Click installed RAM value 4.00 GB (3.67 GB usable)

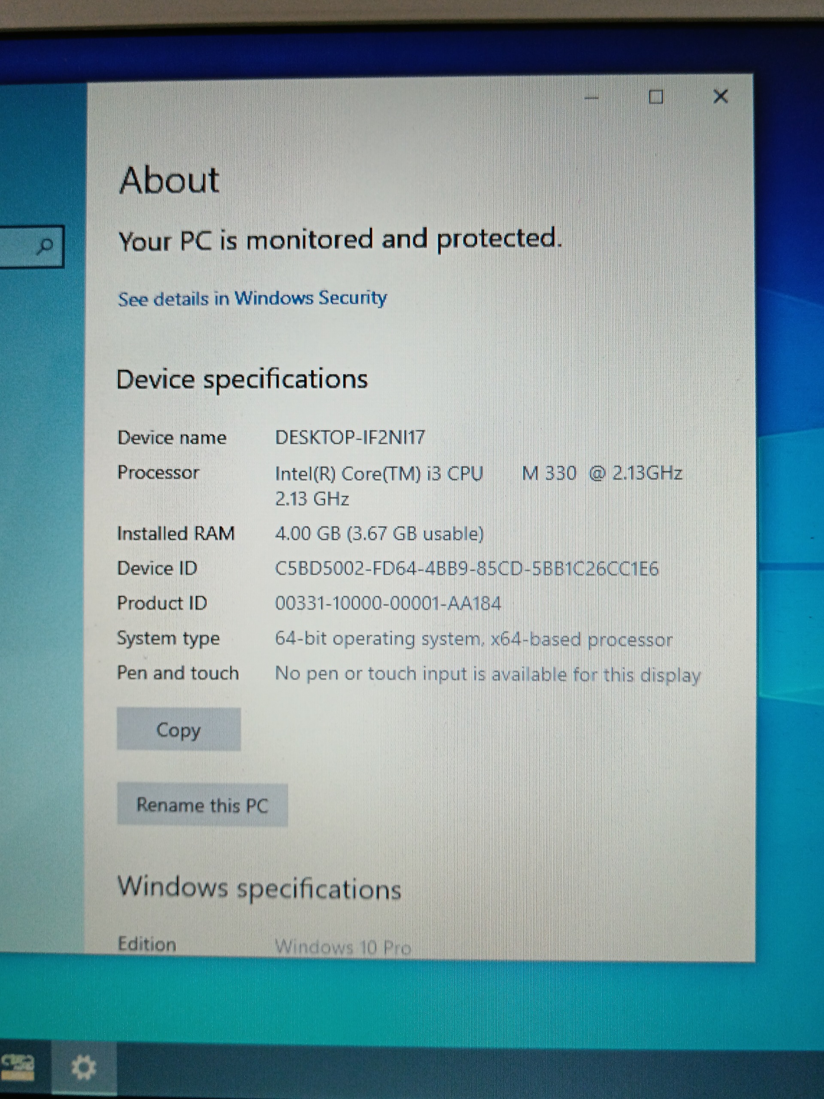pos(379,534)
